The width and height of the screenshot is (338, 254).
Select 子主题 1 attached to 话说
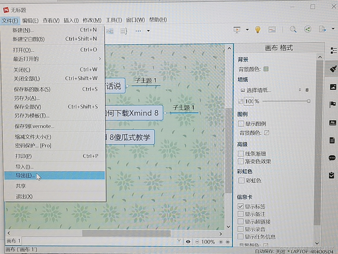click(145, 81)
